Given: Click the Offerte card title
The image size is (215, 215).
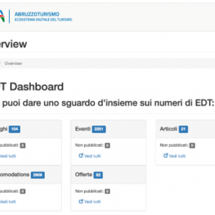Looking at the screenshot, I should point(84,174).
